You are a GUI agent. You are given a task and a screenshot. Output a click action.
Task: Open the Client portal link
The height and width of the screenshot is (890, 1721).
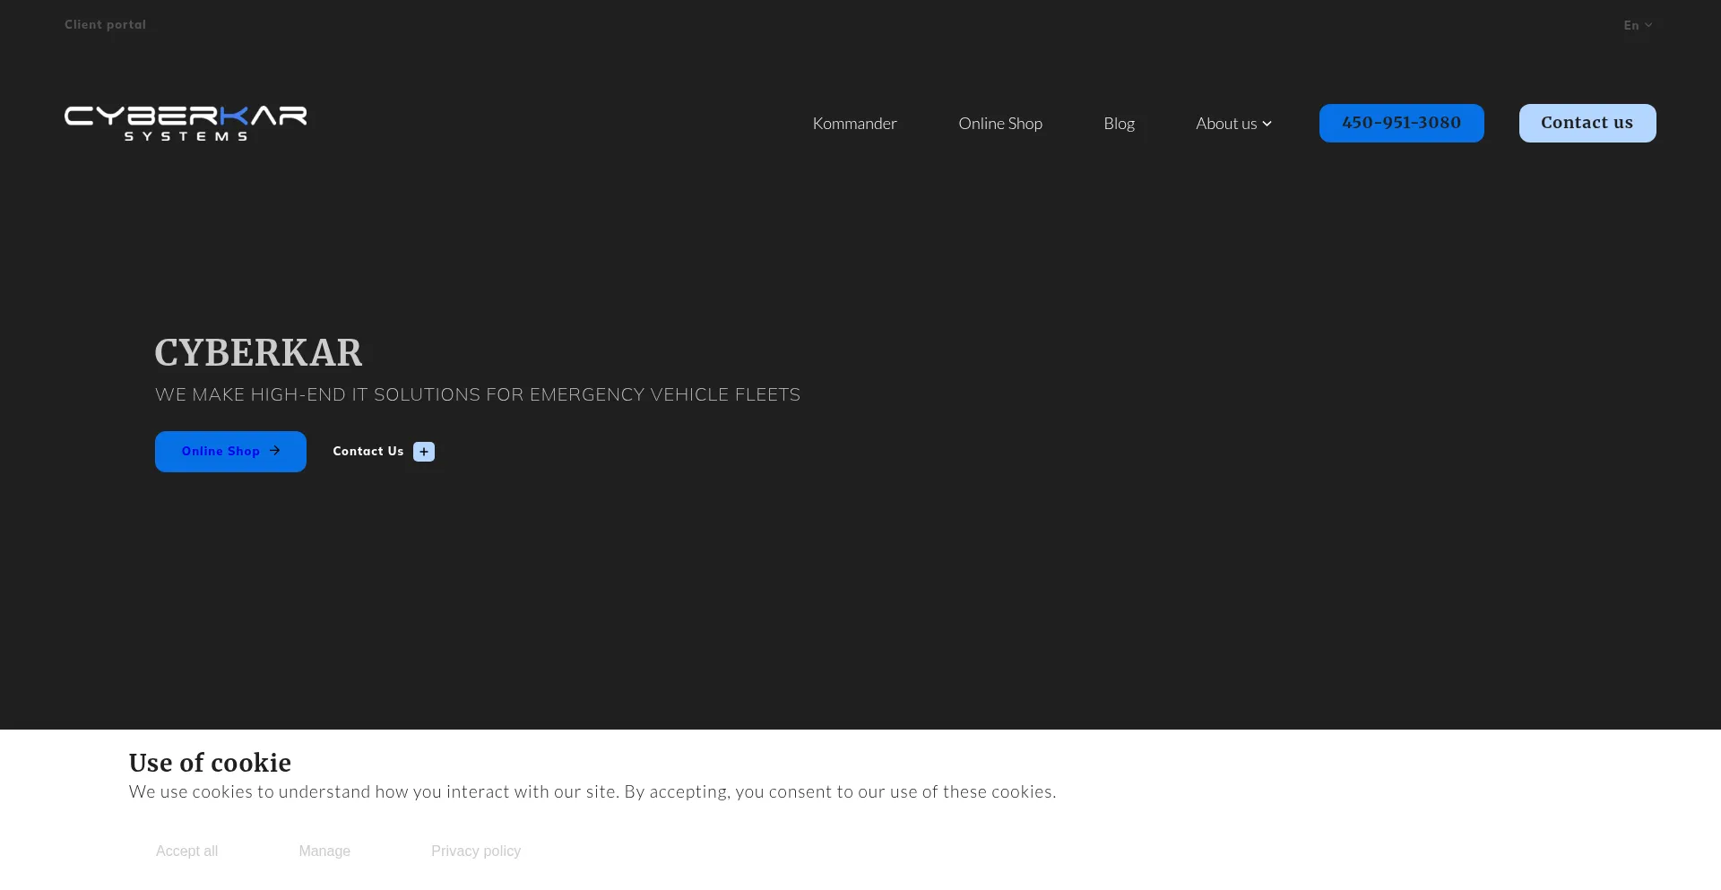105,24
